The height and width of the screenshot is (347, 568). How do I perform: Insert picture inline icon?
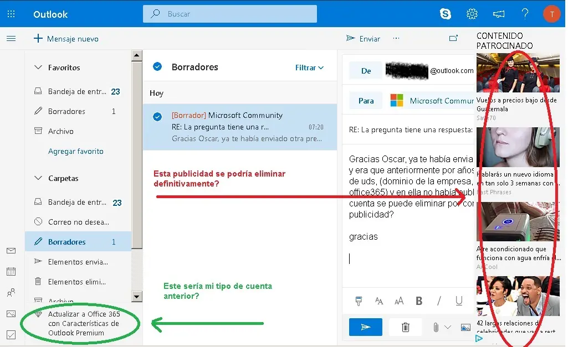click(x=465, y=328)
